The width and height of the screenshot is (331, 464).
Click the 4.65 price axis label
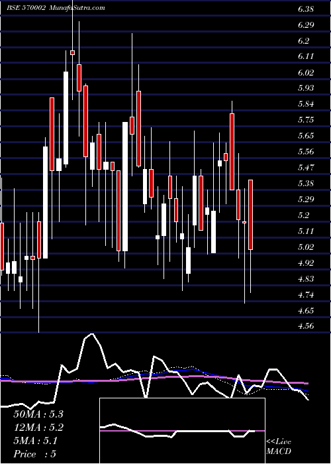pyautogui.click(x=306, y=311)
